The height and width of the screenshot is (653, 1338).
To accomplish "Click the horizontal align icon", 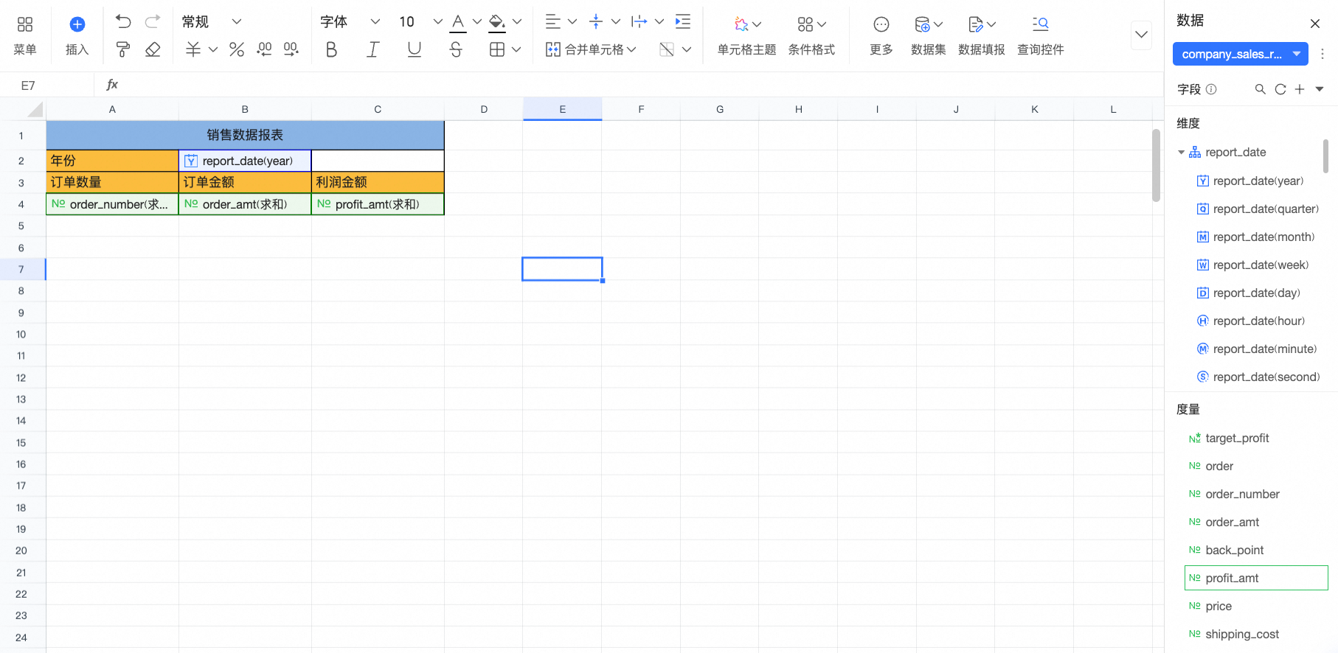I will click(x=553, y=22).
